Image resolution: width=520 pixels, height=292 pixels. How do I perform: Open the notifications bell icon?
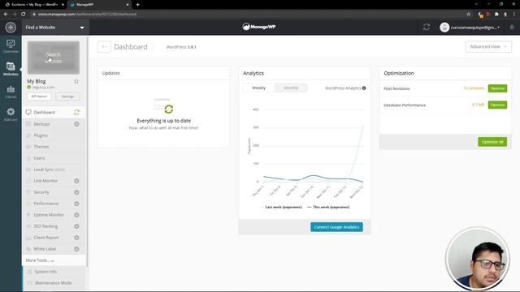(512, 27)
